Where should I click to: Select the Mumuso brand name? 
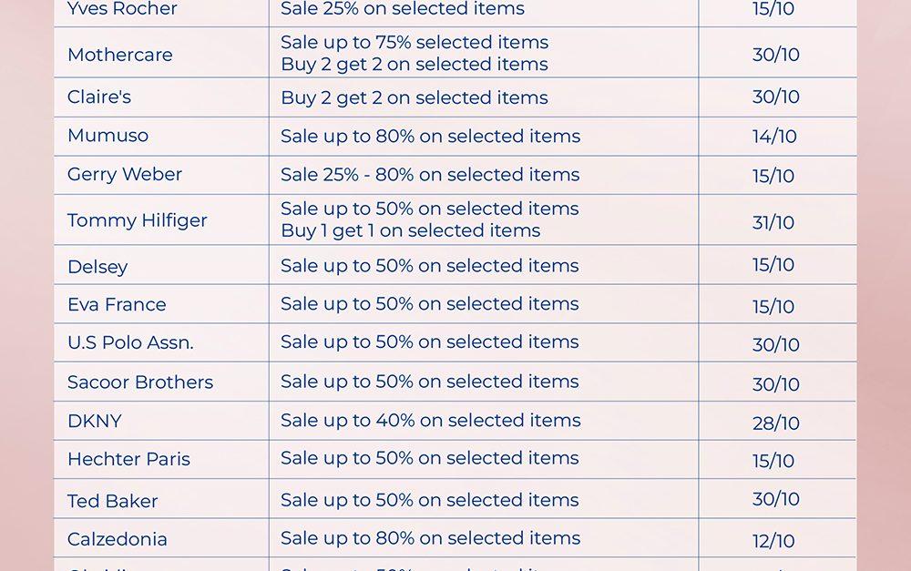click(x=107, y=136)
